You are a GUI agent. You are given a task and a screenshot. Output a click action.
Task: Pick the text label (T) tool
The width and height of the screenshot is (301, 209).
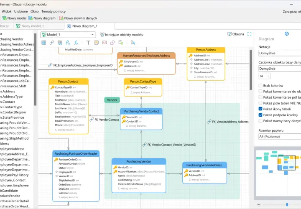pyautogui.click(x=88, y=43)
